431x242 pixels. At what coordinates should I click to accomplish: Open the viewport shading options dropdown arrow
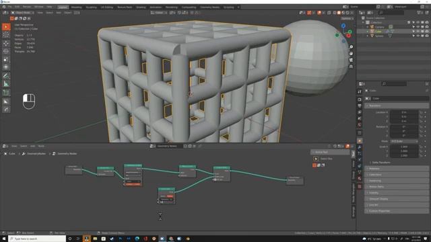point(352,13)
